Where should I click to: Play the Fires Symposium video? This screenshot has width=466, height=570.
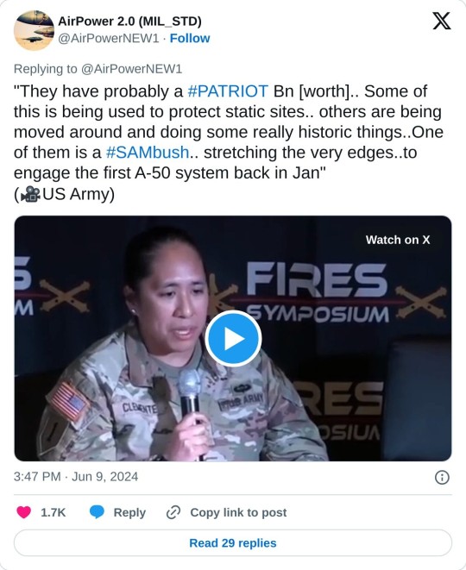pyautogui.click(x=233, y=338)
